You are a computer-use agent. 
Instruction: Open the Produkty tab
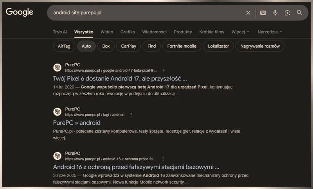pos(183,32)
